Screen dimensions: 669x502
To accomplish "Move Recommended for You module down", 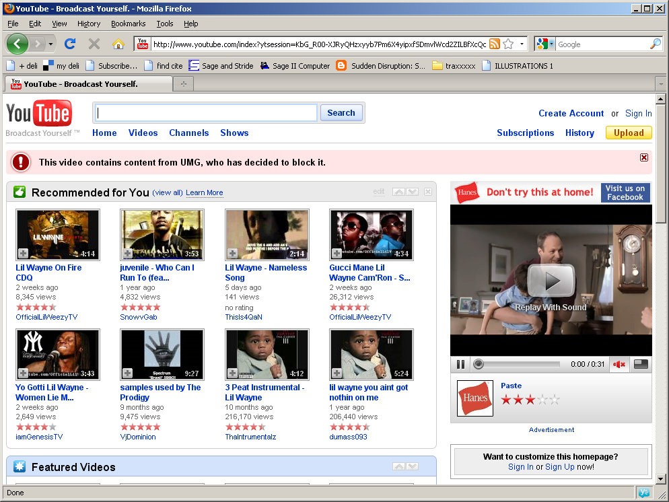I will tap(412, 192).
